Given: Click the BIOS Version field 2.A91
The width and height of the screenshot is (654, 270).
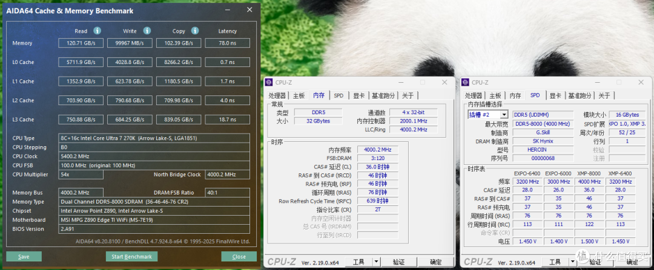Looking at the screenshot, I should click(154, 230).
